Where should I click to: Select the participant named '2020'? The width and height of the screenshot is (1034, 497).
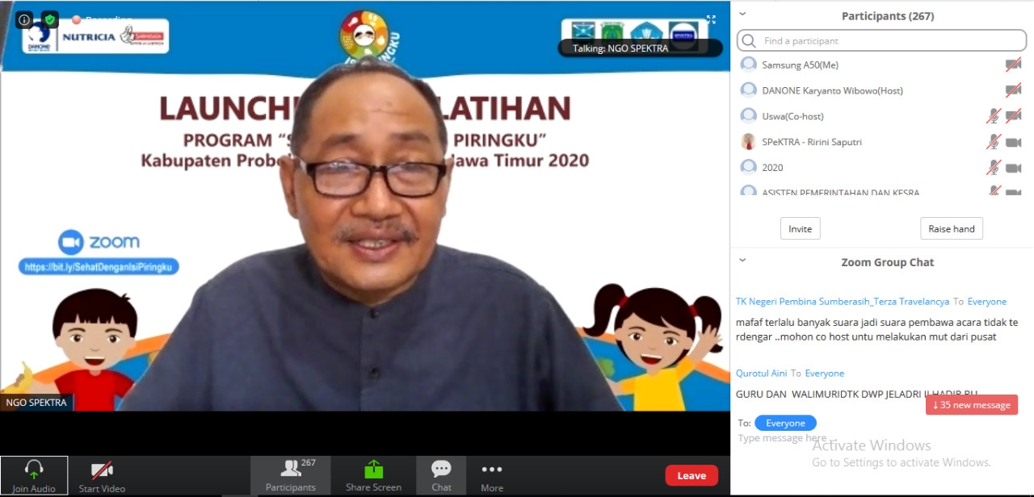pos(772,168)
